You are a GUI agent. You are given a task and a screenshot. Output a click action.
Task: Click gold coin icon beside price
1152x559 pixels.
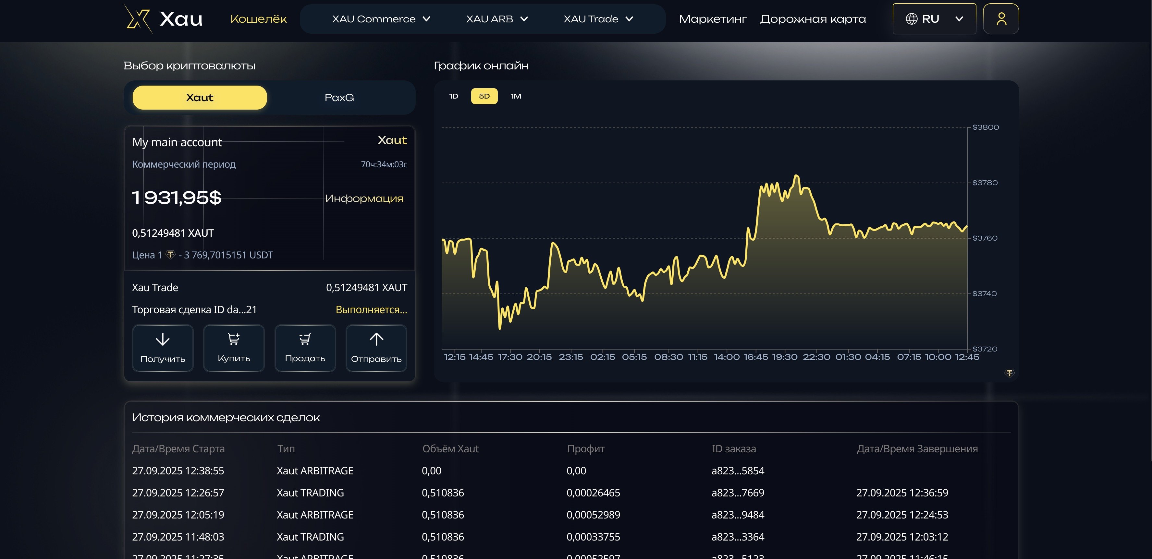[x=170, y=255]
